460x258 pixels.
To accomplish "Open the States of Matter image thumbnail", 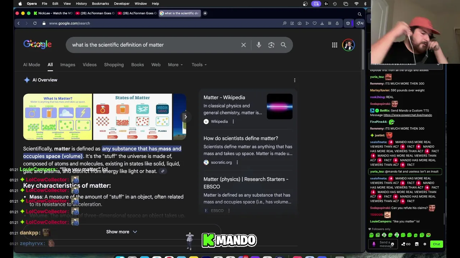I will tap(132, 117).
